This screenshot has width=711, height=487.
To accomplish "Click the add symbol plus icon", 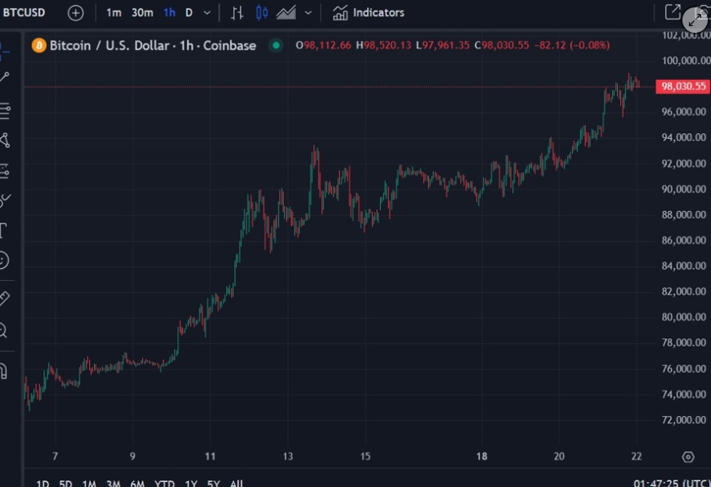I will coord(75,13).
